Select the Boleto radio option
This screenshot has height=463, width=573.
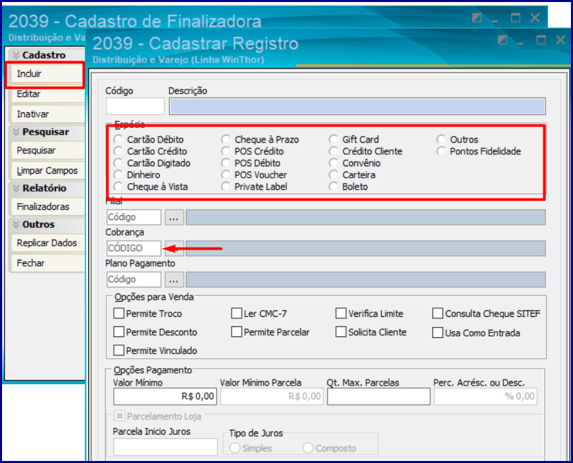click(333, 186)
